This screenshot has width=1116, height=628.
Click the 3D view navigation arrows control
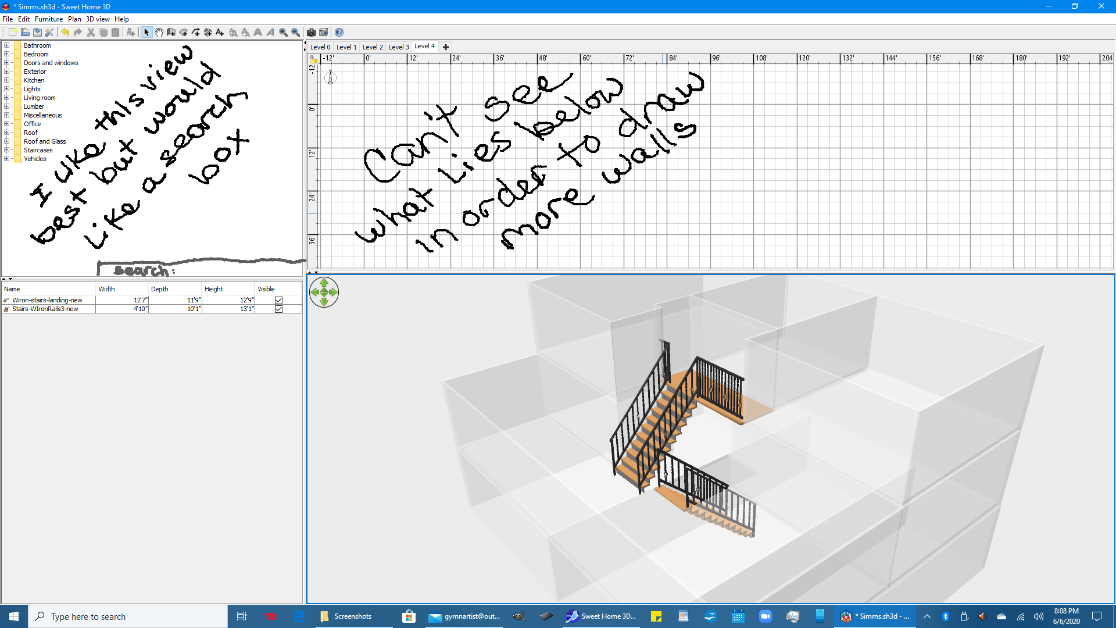coord(324,292)
